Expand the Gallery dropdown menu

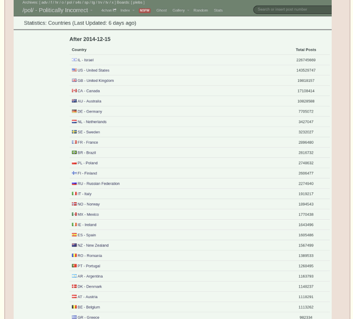[x=181, y=10]
